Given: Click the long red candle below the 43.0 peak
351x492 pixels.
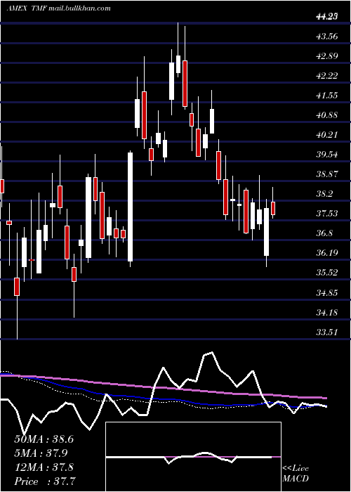Looking at the screenshot, I should pos(185,84).
